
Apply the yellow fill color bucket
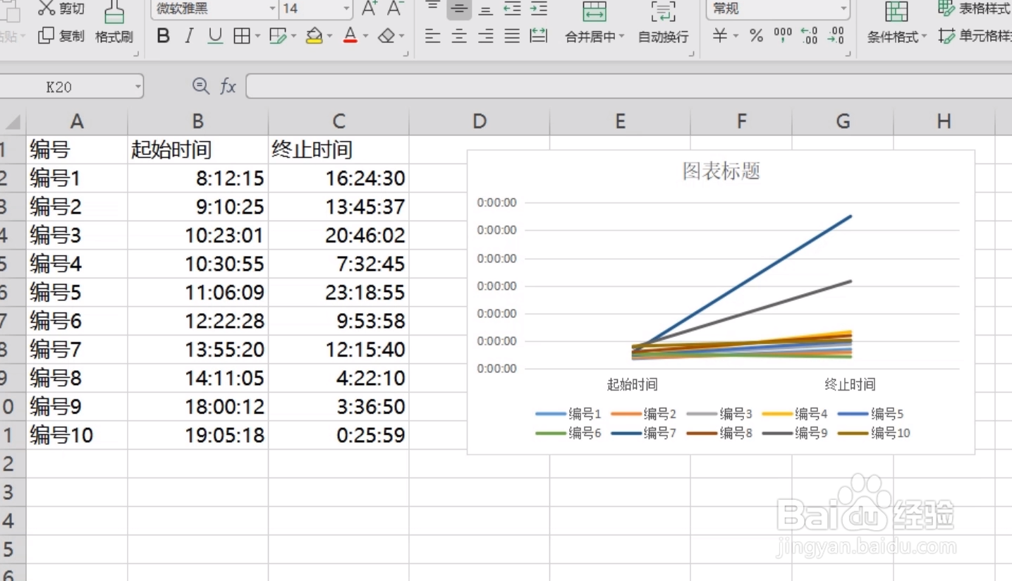coord(315,36)
